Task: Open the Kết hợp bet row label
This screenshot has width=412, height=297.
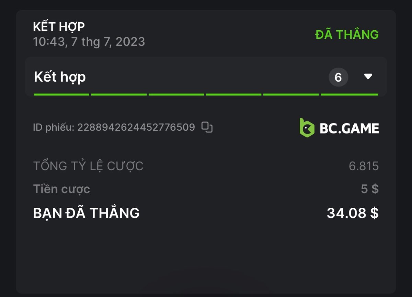Action: click(x=60, y=77)
